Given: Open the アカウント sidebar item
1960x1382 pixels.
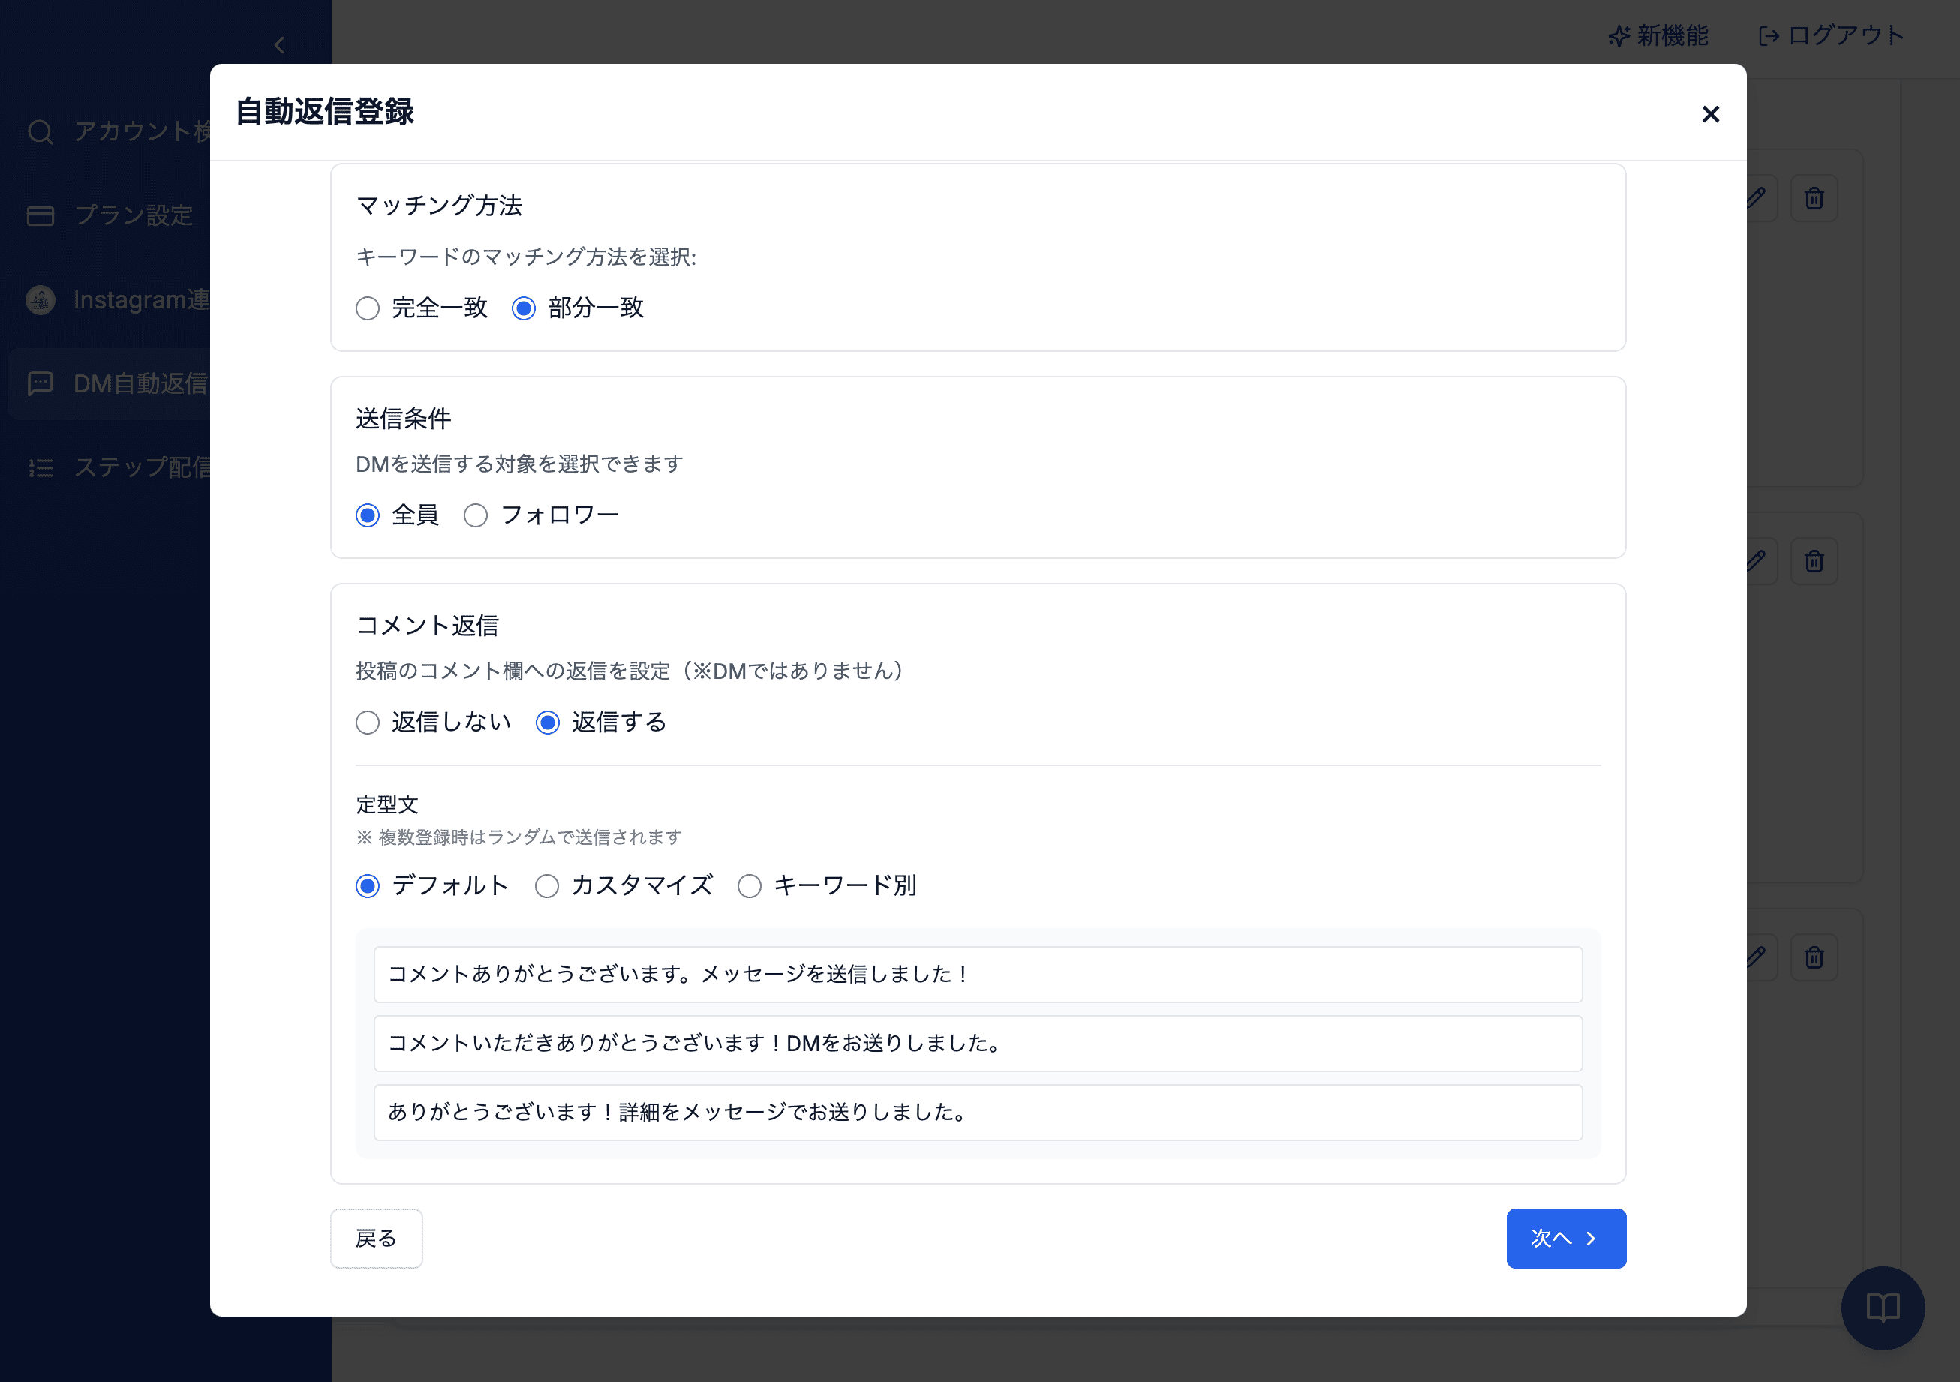Looking at the screenshot, I should pyautogui.click(x=111, y=131).
